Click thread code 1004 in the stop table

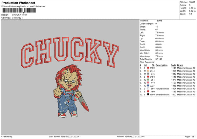[174, 89]
